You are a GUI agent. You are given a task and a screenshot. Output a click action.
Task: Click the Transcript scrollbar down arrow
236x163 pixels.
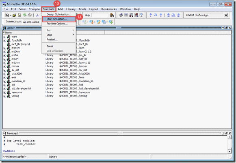pyautogui.click(x=230, y=151)
